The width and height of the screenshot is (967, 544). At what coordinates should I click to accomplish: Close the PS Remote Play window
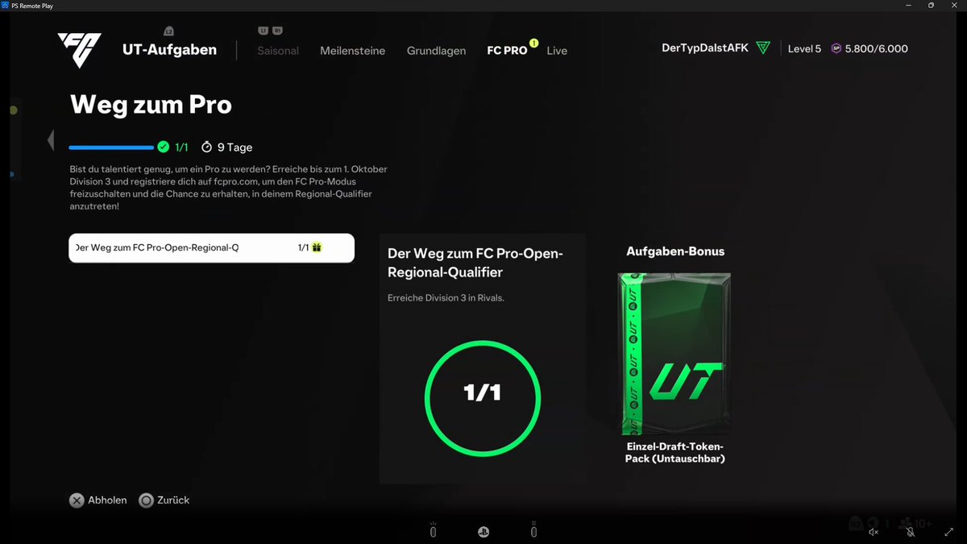pos(955,5)
